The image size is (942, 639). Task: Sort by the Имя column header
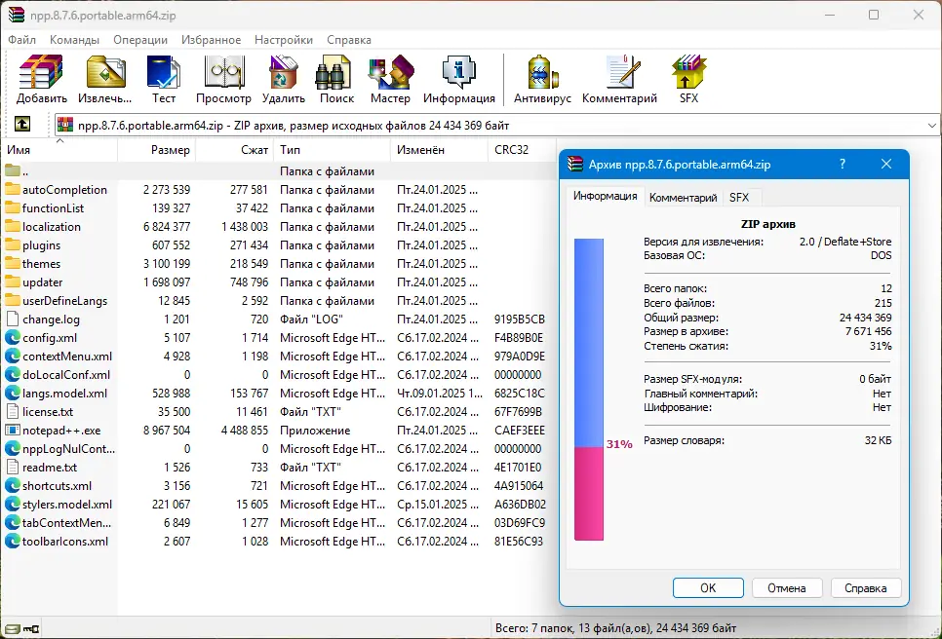pyautogui.click(x=59, y=150)
